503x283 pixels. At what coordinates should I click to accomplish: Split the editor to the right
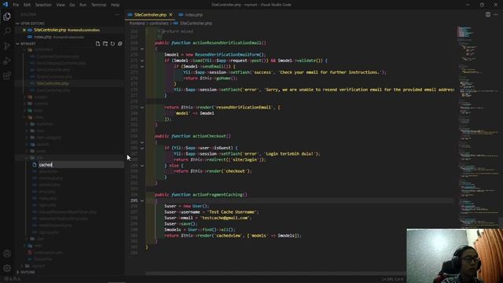coord(488,14)
